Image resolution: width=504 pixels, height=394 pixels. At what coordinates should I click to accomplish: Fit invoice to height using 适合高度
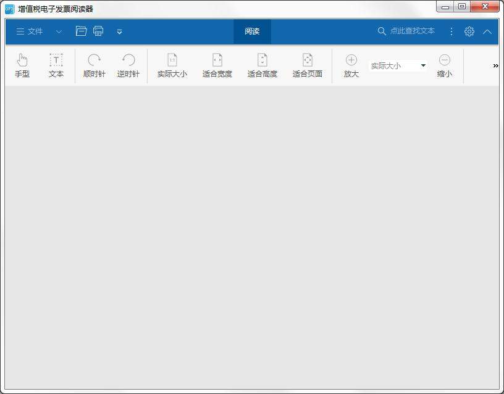tap(262, 65)
